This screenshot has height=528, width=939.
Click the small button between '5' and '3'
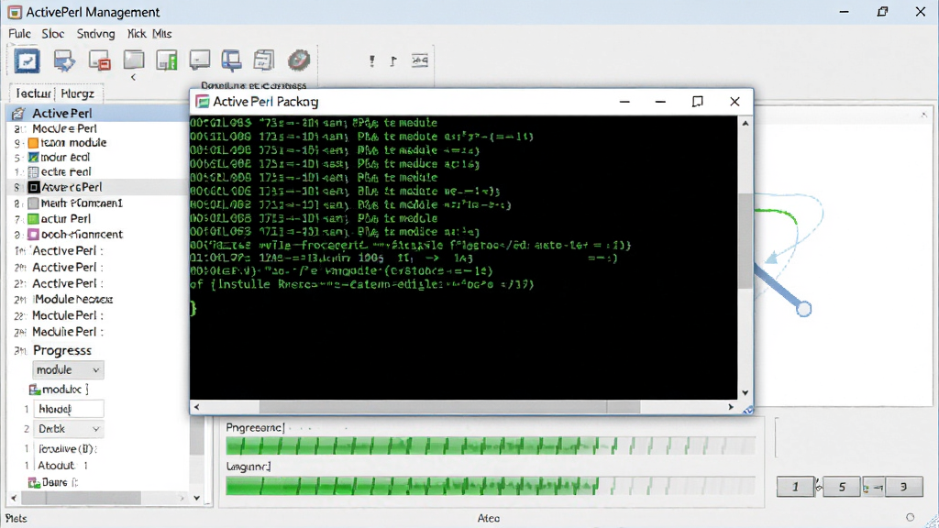(x=873, y=488)
